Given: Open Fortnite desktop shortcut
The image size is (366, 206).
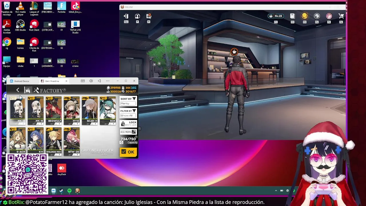Looking at the screenshot, I should (61, 7).
